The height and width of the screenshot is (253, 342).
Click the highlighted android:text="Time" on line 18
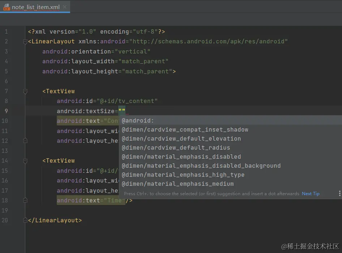[x=91, y=200]
